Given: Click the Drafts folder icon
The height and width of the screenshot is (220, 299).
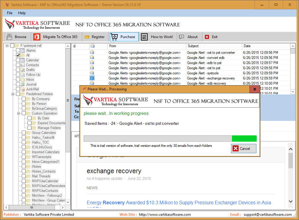Looking at the screenshot, I should point(23,70).
